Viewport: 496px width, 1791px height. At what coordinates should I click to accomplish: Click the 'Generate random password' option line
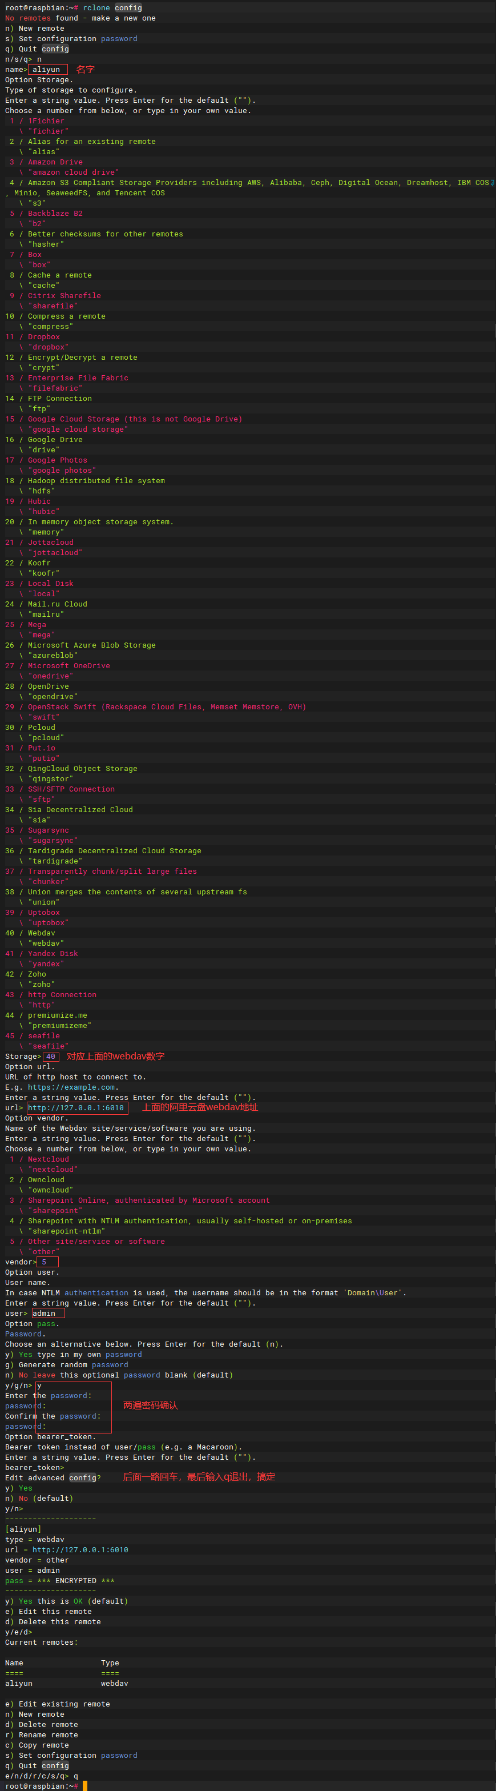[66, 1365]
